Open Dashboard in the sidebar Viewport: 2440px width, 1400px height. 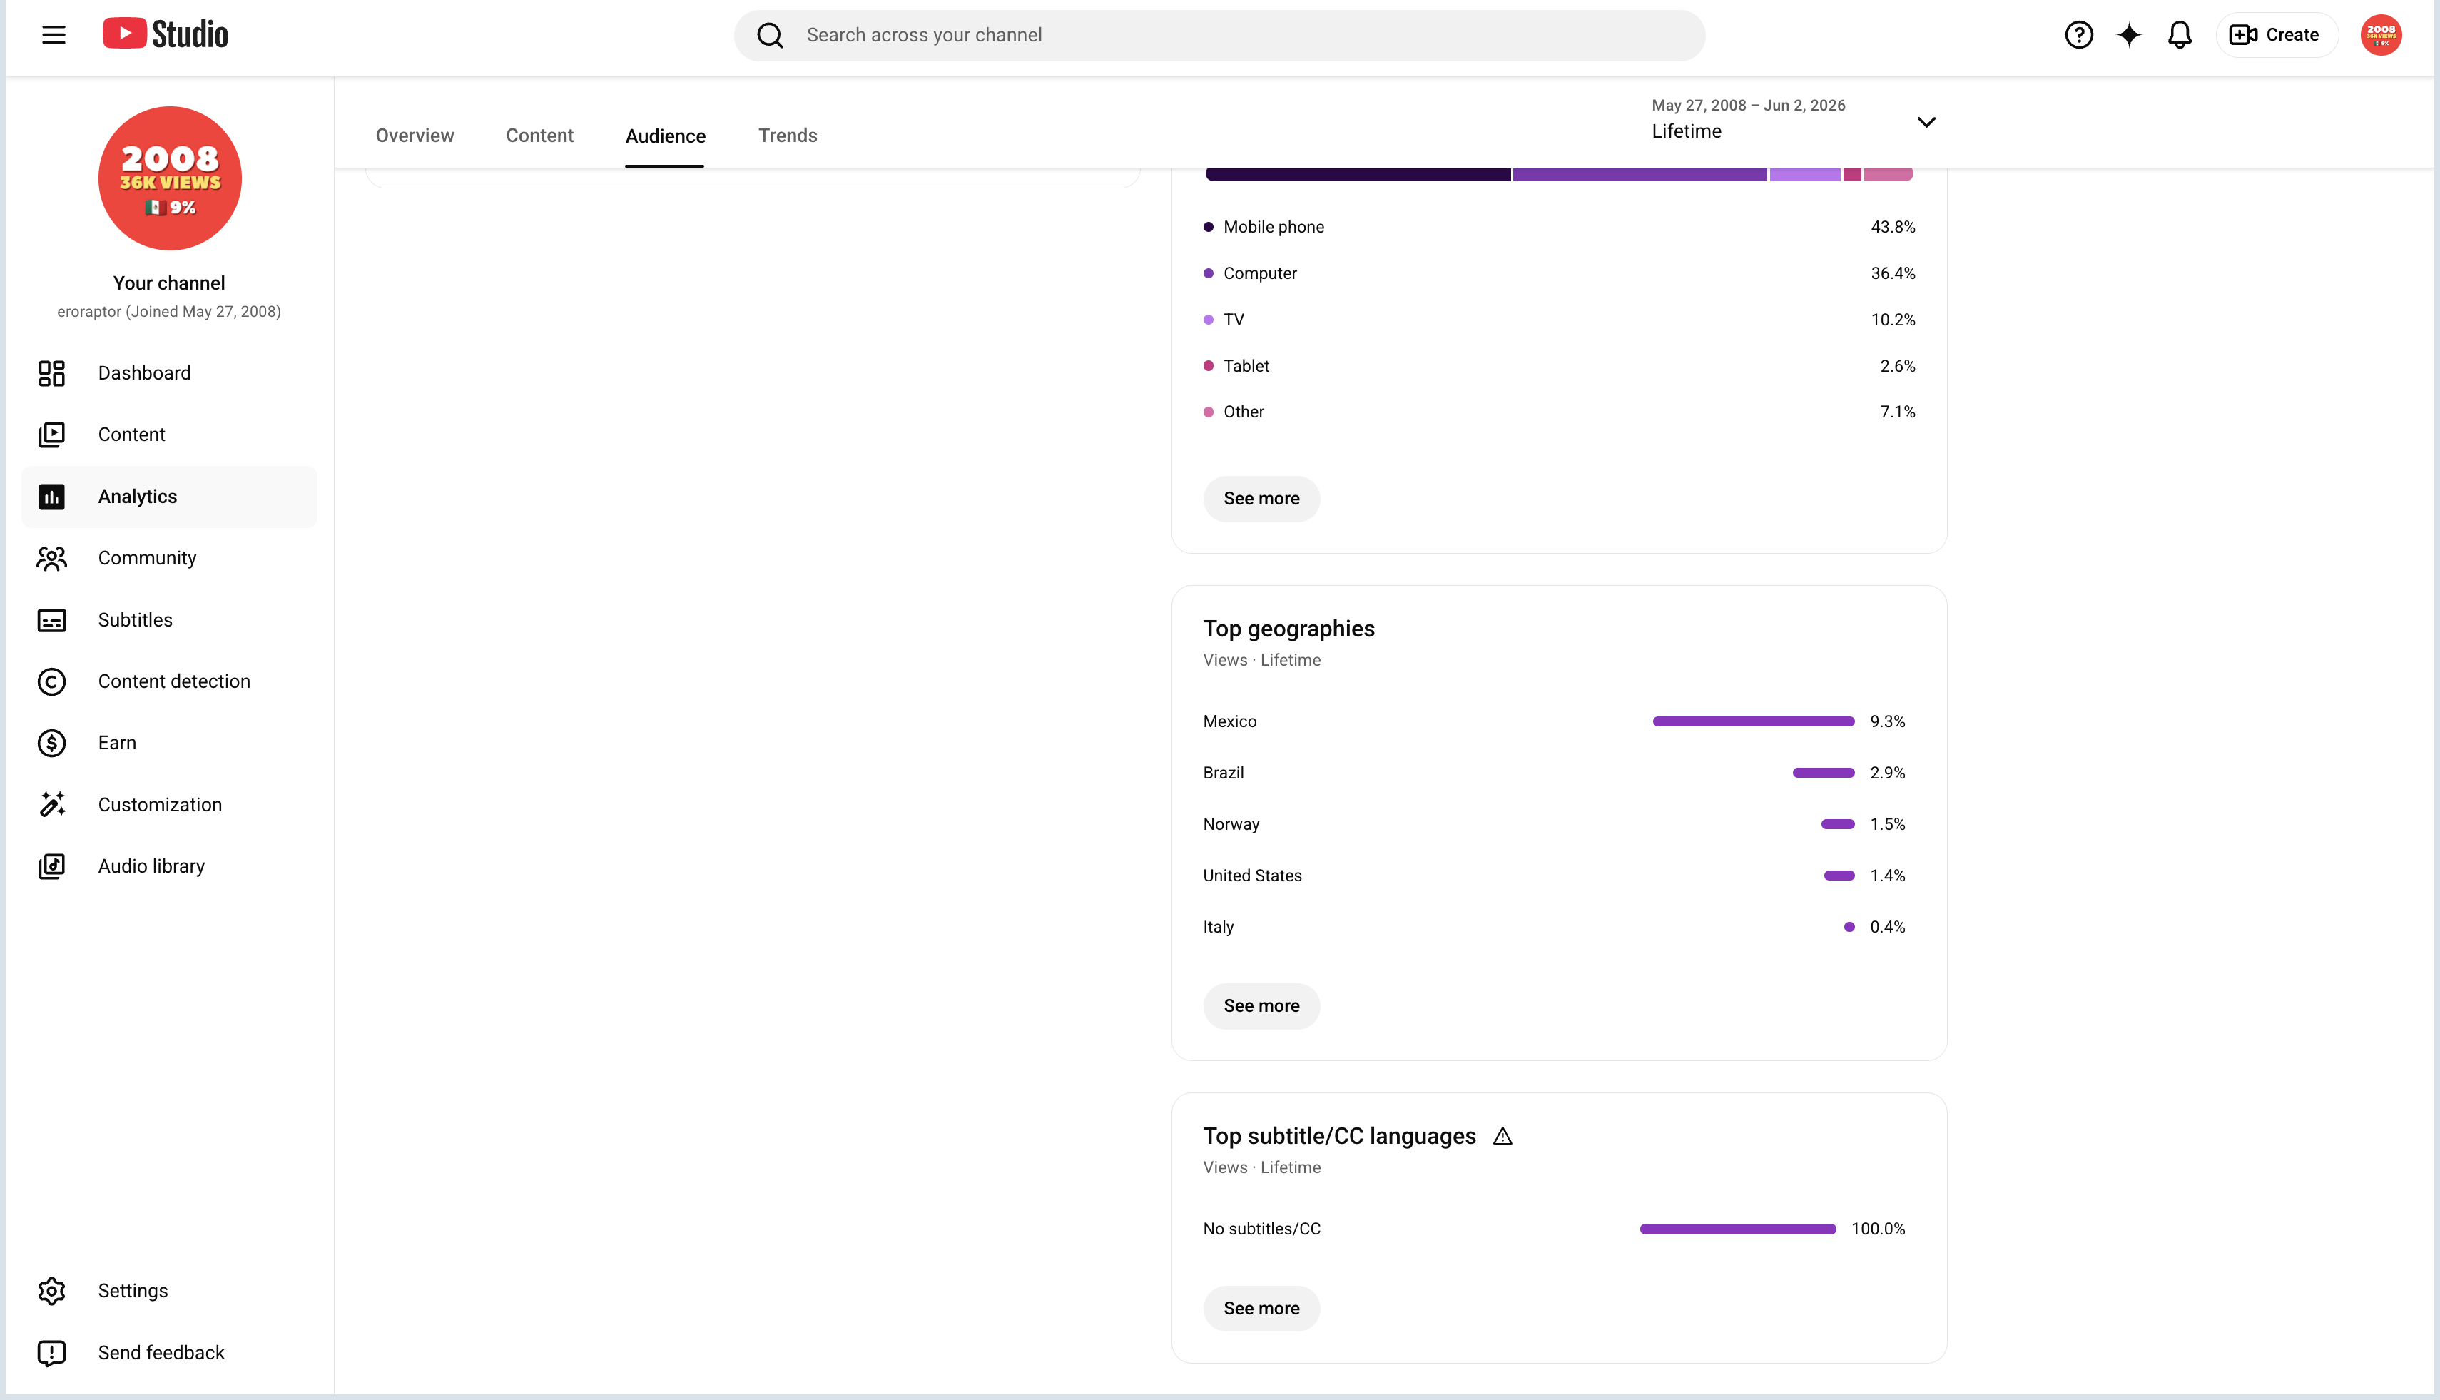pyautogui.click(x=169, y=373)
